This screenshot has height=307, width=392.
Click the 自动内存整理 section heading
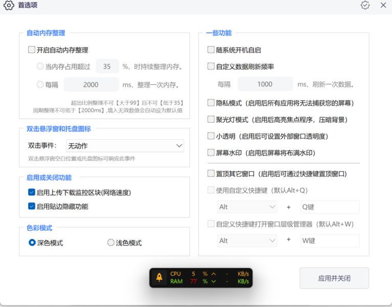click(46, 33)
